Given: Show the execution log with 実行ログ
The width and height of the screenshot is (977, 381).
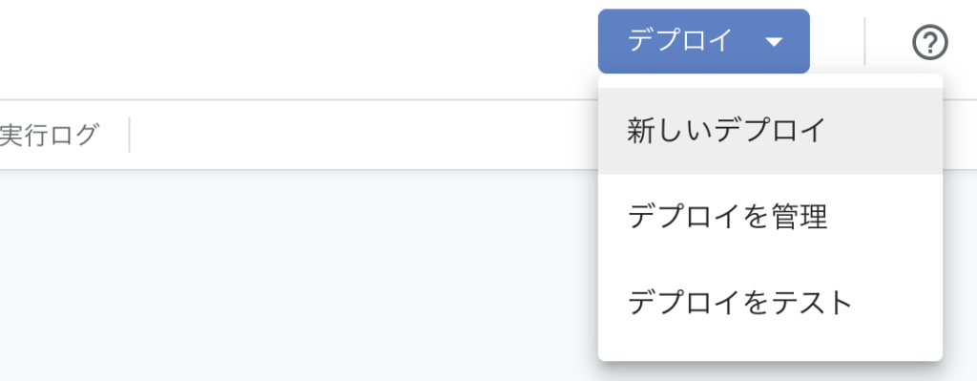Looking at the screenshot, I should (50, 135).
